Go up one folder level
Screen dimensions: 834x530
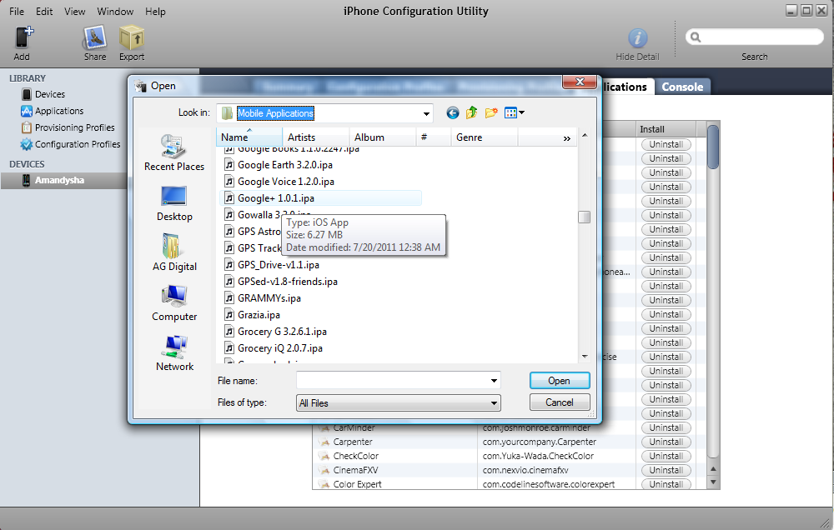click(472, 112)
